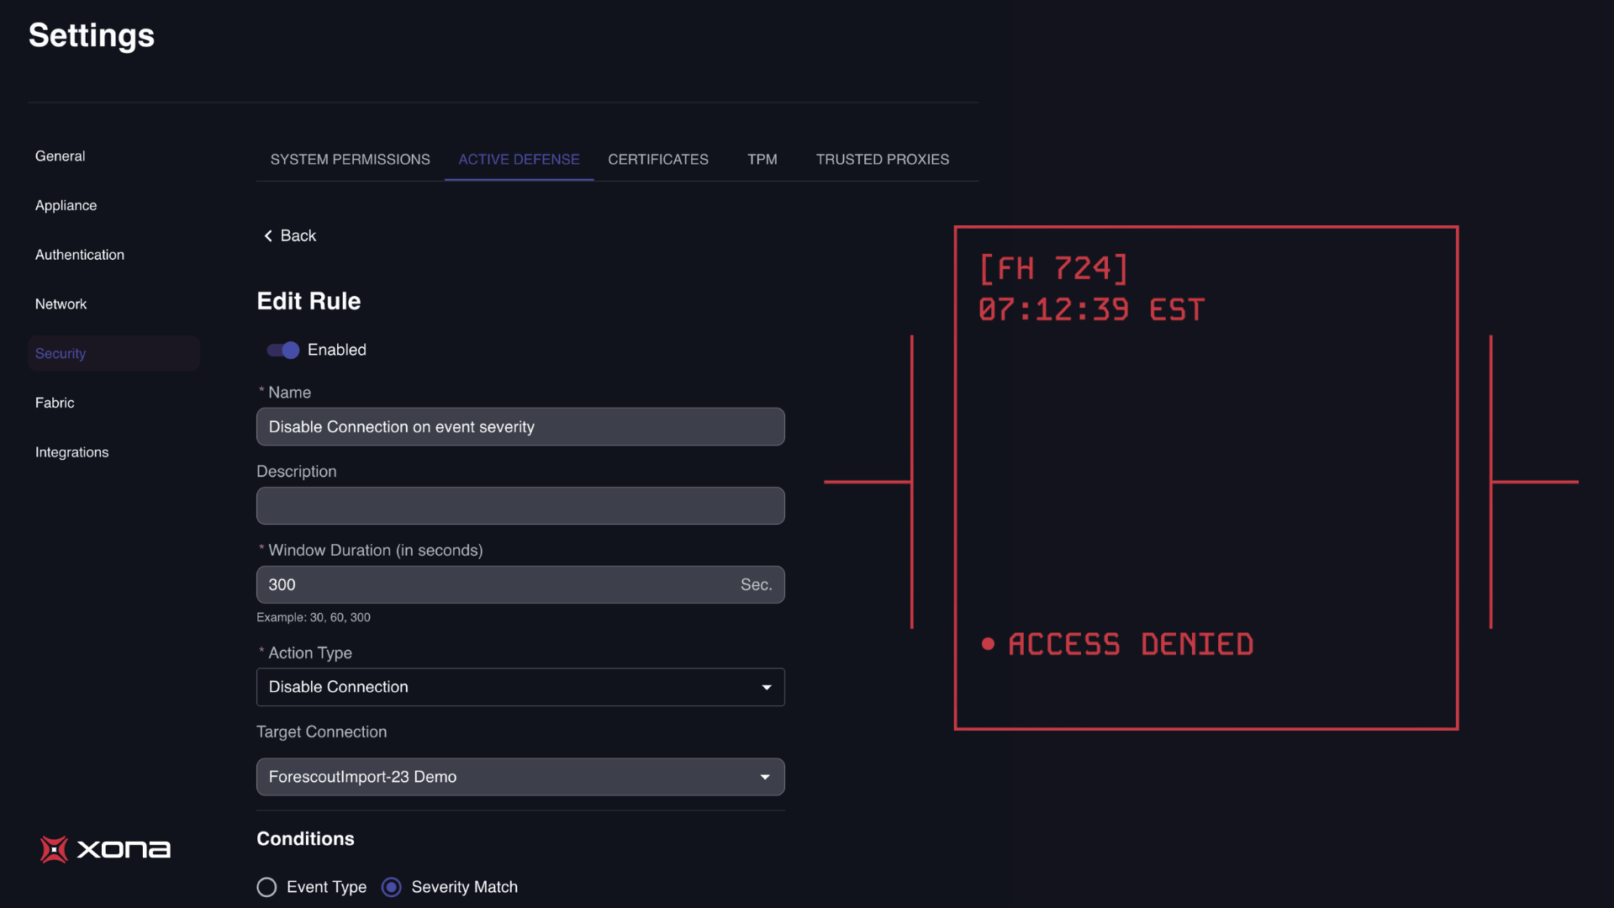Open the Certificates tab

[x=657, y=160]
